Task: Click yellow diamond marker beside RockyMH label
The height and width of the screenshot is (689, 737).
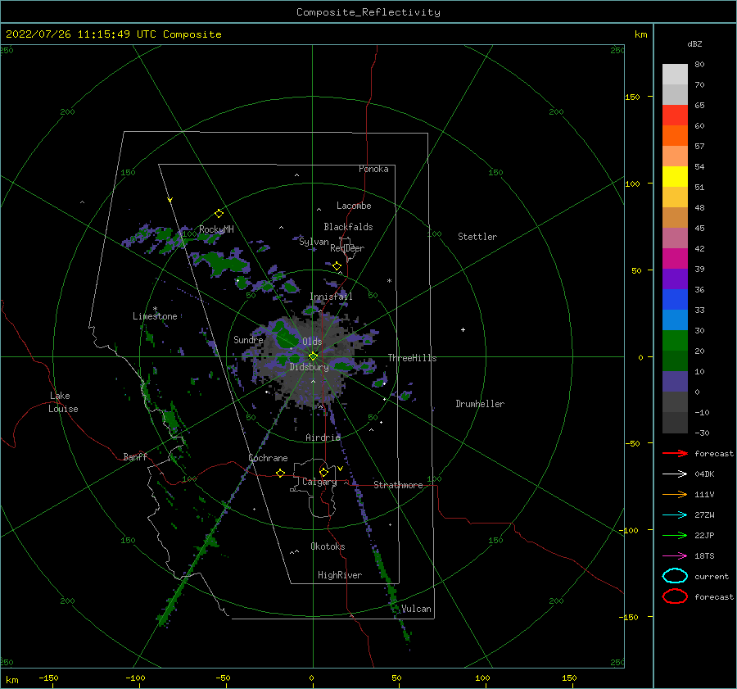Action: [x=219, y=214]
